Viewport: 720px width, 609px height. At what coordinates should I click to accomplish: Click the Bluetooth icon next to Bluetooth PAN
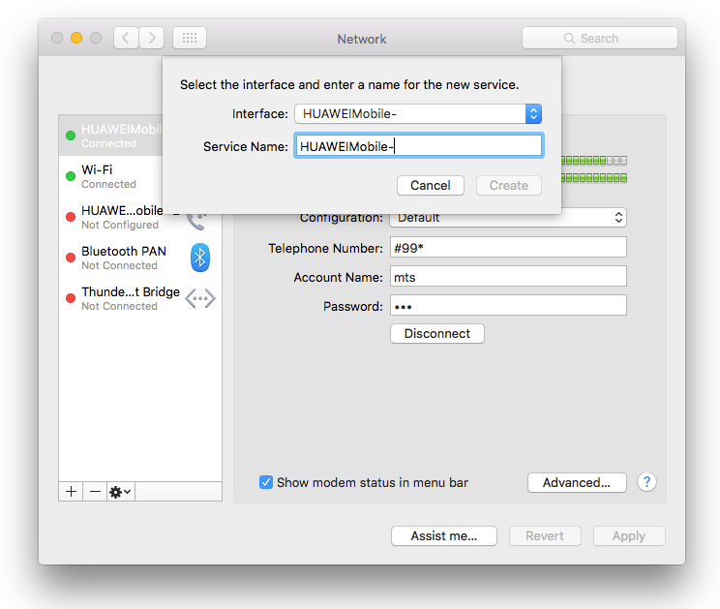[x=199, y=258]
